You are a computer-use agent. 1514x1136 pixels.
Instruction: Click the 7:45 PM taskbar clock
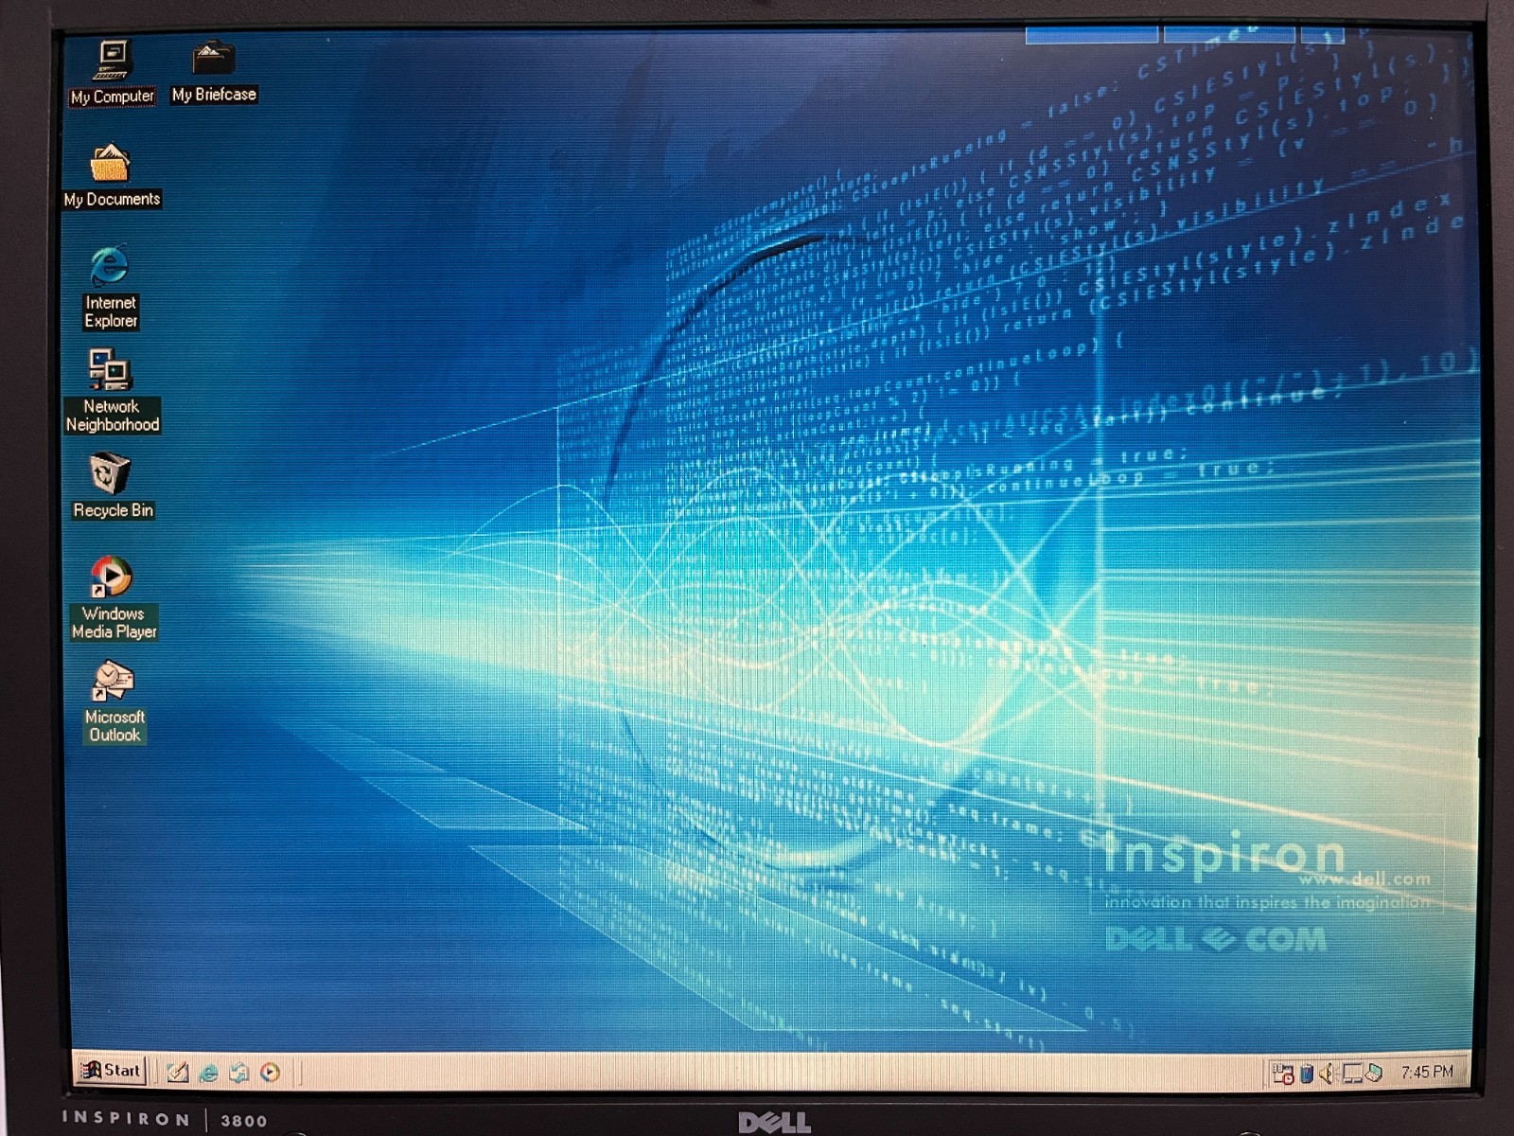coord(1427,1072)
